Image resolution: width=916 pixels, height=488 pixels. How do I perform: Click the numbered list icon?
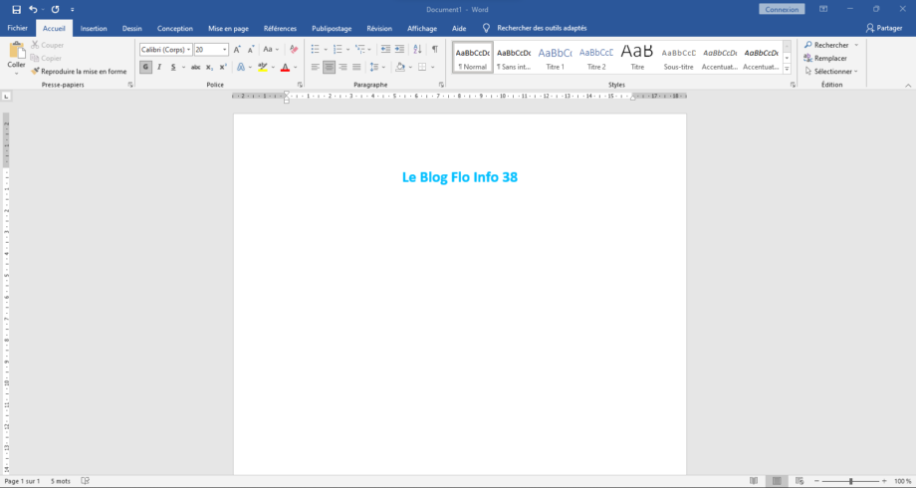point(338,50)
